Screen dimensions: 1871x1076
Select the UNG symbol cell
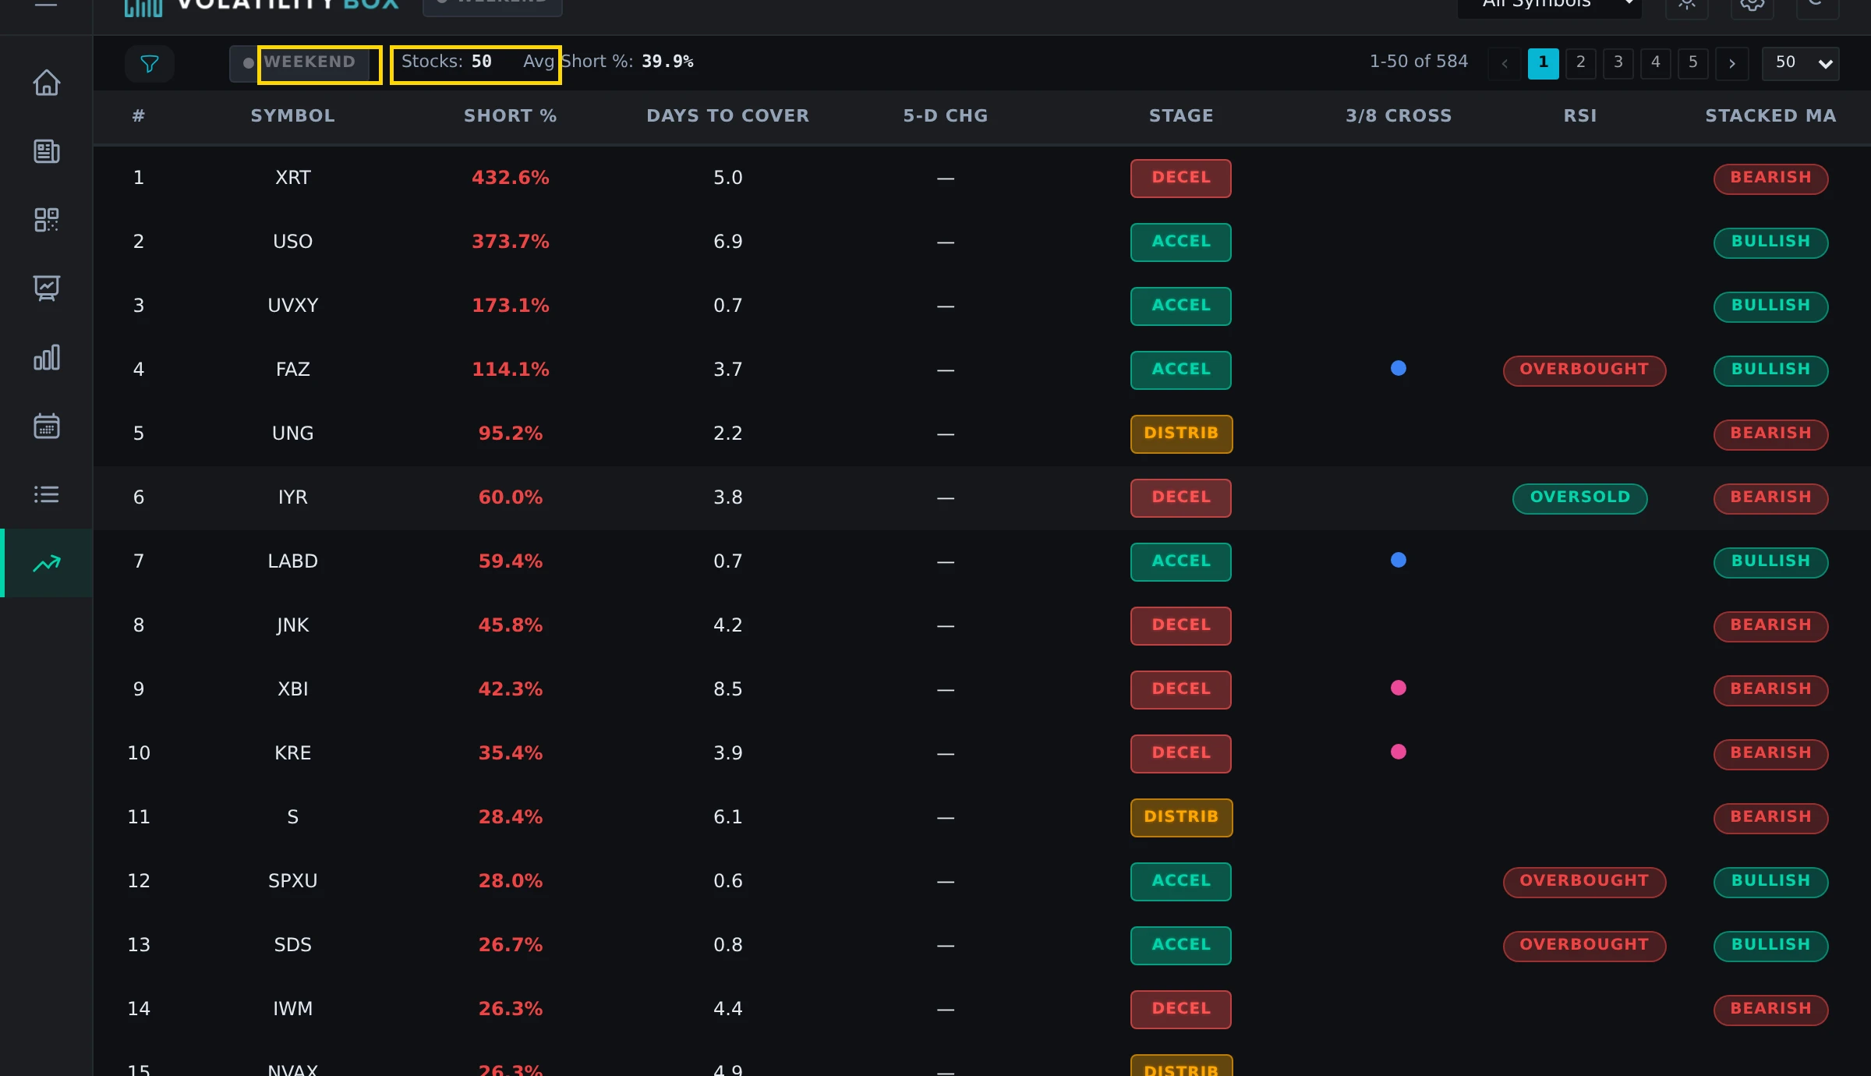click(x=293, y=434)
